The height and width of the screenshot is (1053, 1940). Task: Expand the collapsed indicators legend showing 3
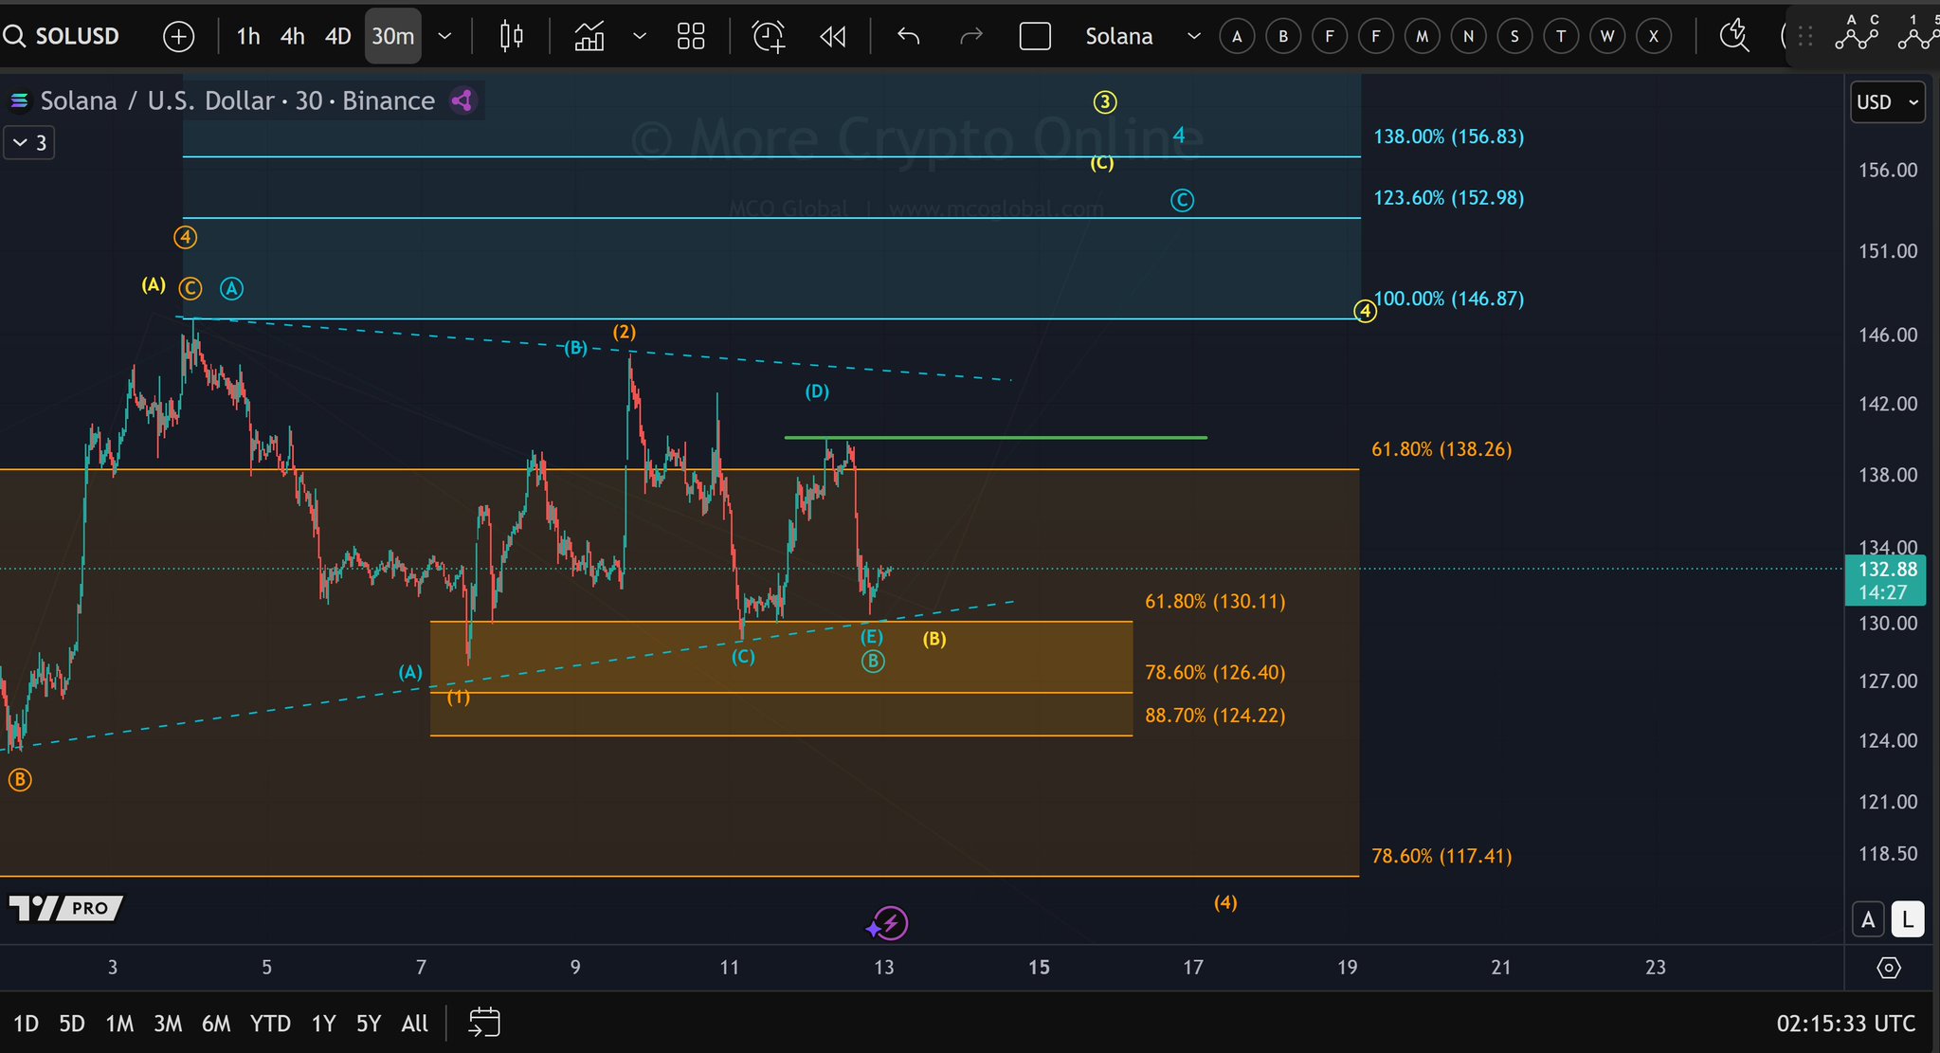pyautogui.click(x=29, y=143)
